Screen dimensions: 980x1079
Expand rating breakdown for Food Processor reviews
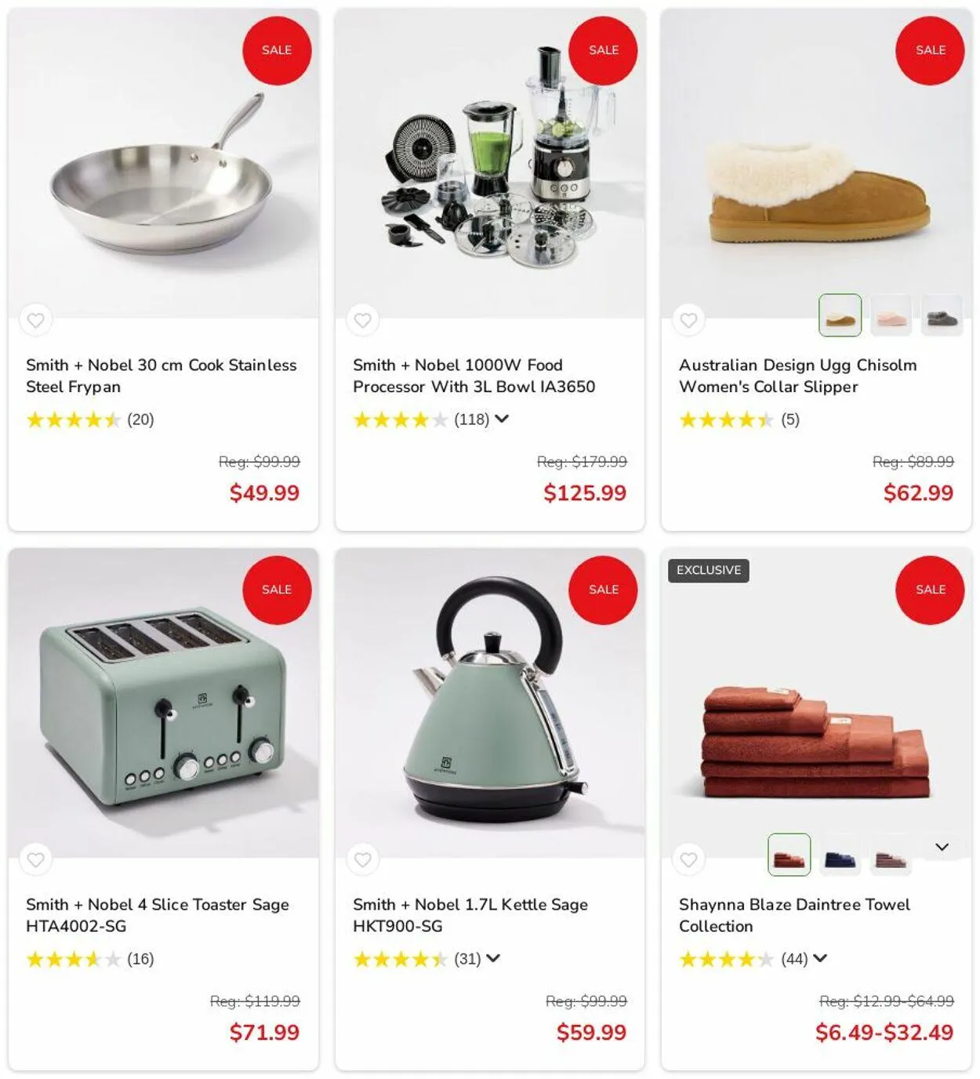(x=502, y=419)
